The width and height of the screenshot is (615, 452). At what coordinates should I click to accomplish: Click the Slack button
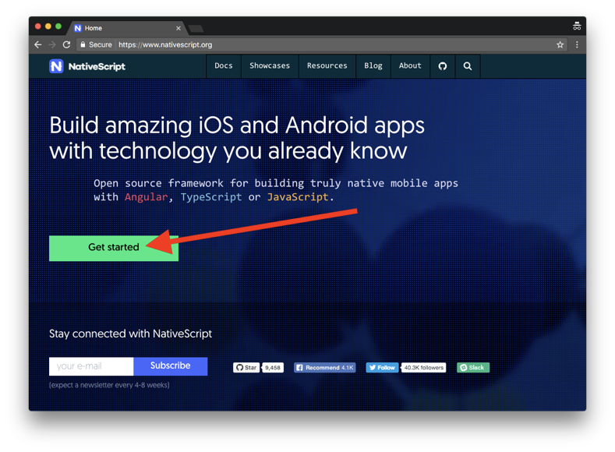tap(473, 367)
